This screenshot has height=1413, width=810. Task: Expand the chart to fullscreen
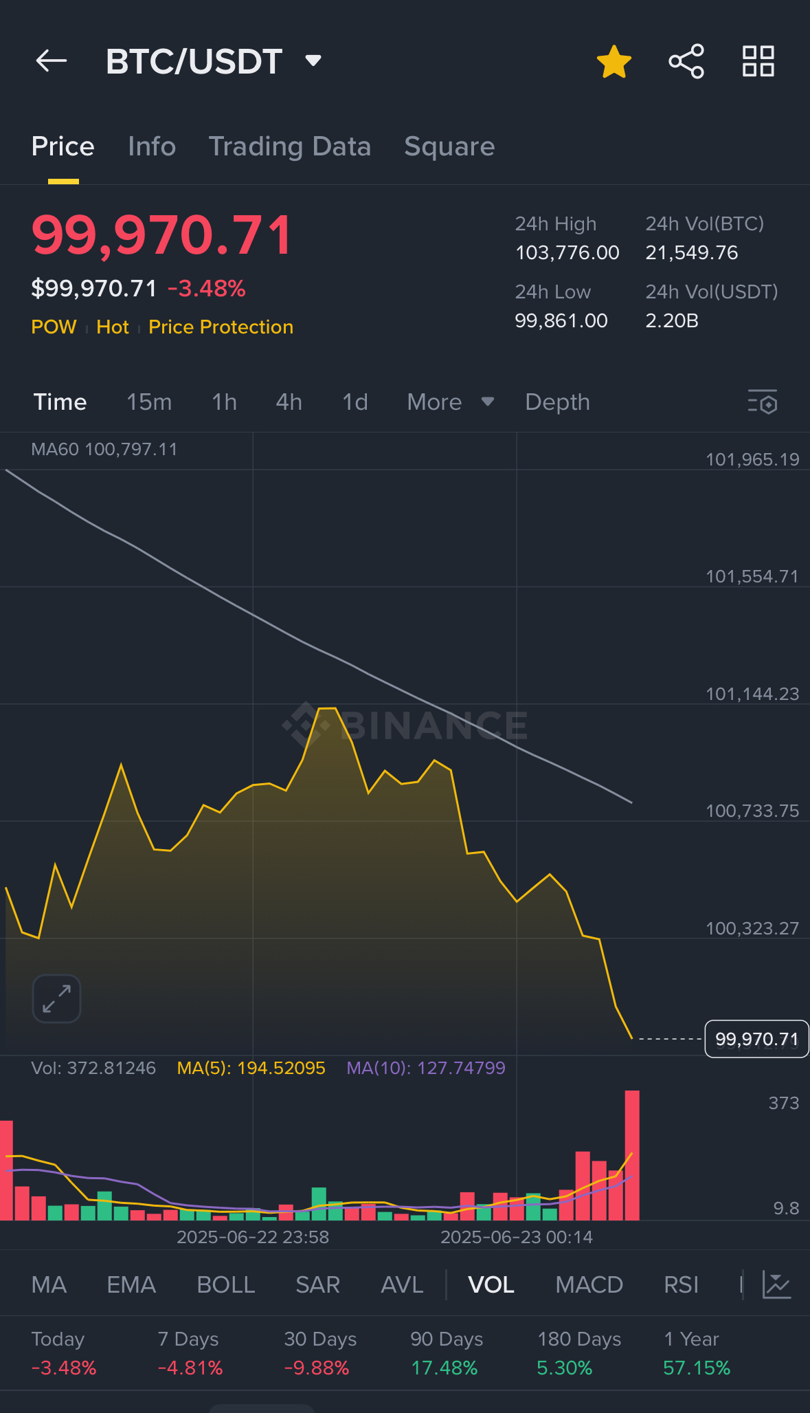[56, 998]
